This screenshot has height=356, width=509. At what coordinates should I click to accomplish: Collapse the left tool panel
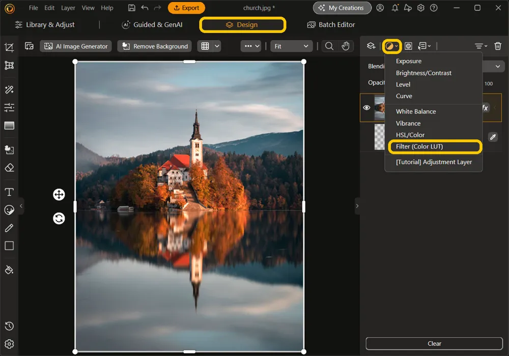[x=21, y=206]
